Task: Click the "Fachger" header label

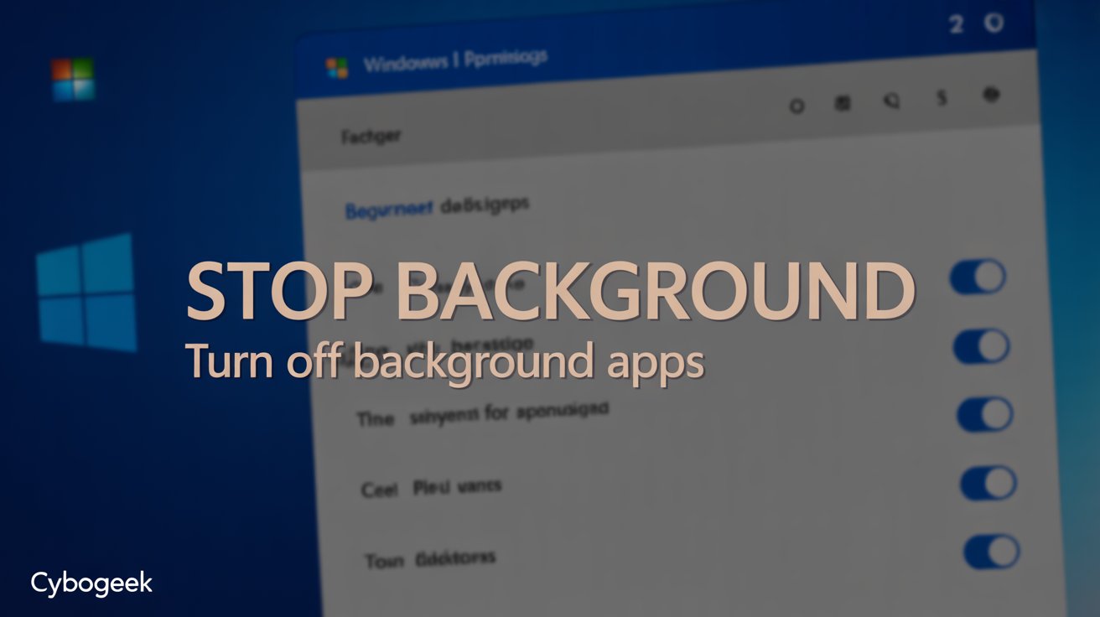Action: (x=371, y=136)
